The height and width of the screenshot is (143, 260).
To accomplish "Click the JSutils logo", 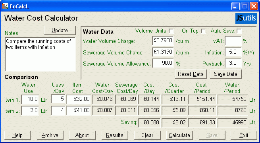I will (246, 18).
